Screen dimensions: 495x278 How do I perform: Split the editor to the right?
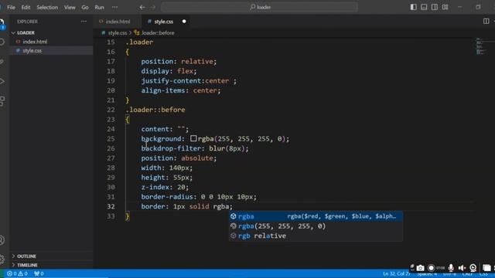pyautogui.click(x=486, y=21)
